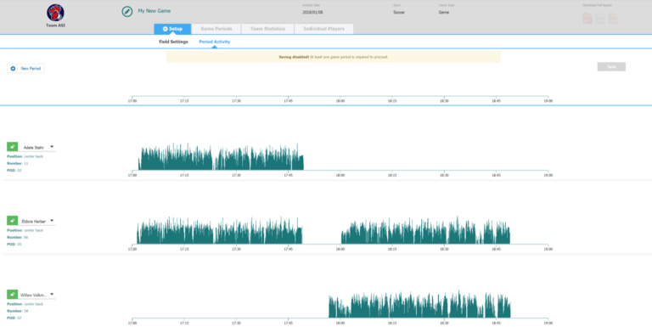Open the Individual Players tab
The width and height of the screenshot is (652, 327).
[324, 29]
